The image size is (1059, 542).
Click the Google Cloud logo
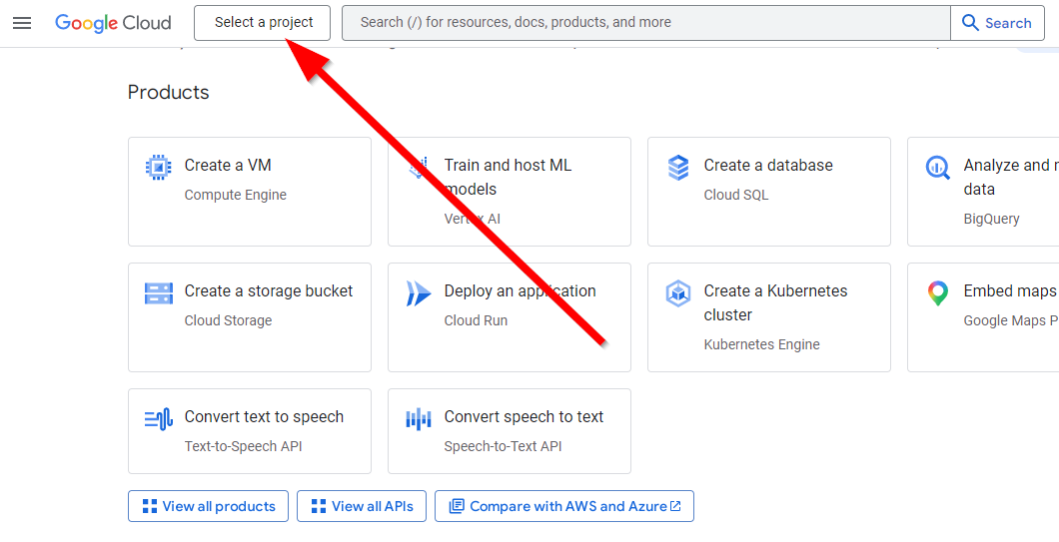click(113, 23)
